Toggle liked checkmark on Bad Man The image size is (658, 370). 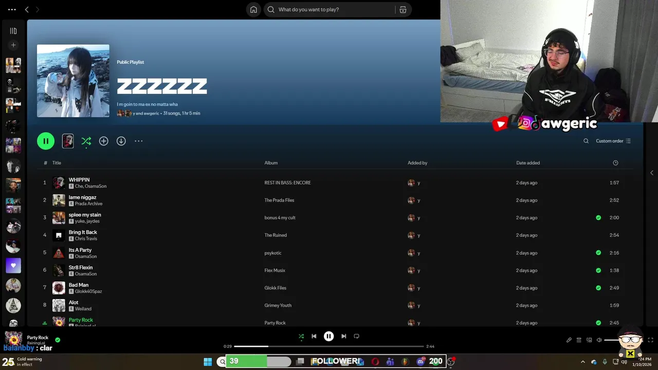tap(598, 288)
